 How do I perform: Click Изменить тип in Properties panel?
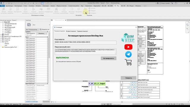pyautogui.click(x=45, y=29)
